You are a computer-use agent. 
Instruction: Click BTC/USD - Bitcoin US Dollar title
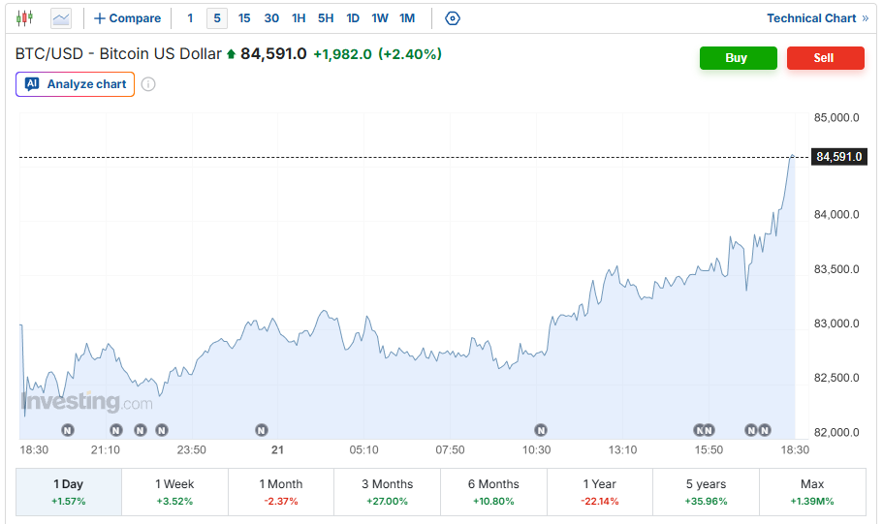118,54
